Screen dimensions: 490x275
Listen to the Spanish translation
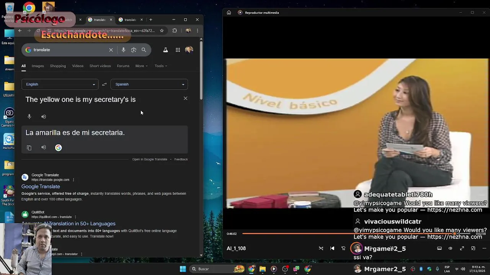tap(44, 147)
